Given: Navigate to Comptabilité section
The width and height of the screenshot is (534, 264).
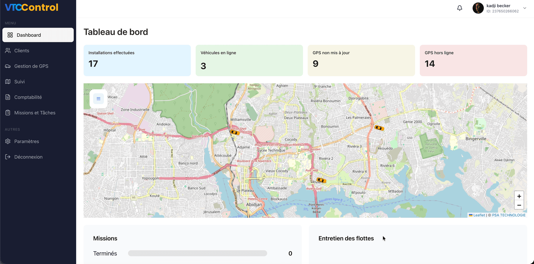Looking at the screenshot, I should [x=28, y=97].
